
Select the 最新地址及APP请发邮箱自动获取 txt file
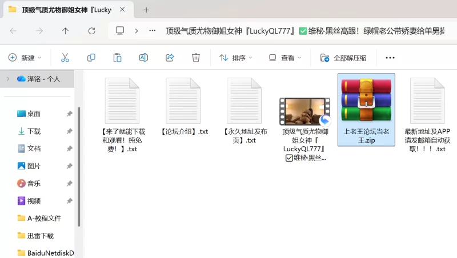point(427,115)
